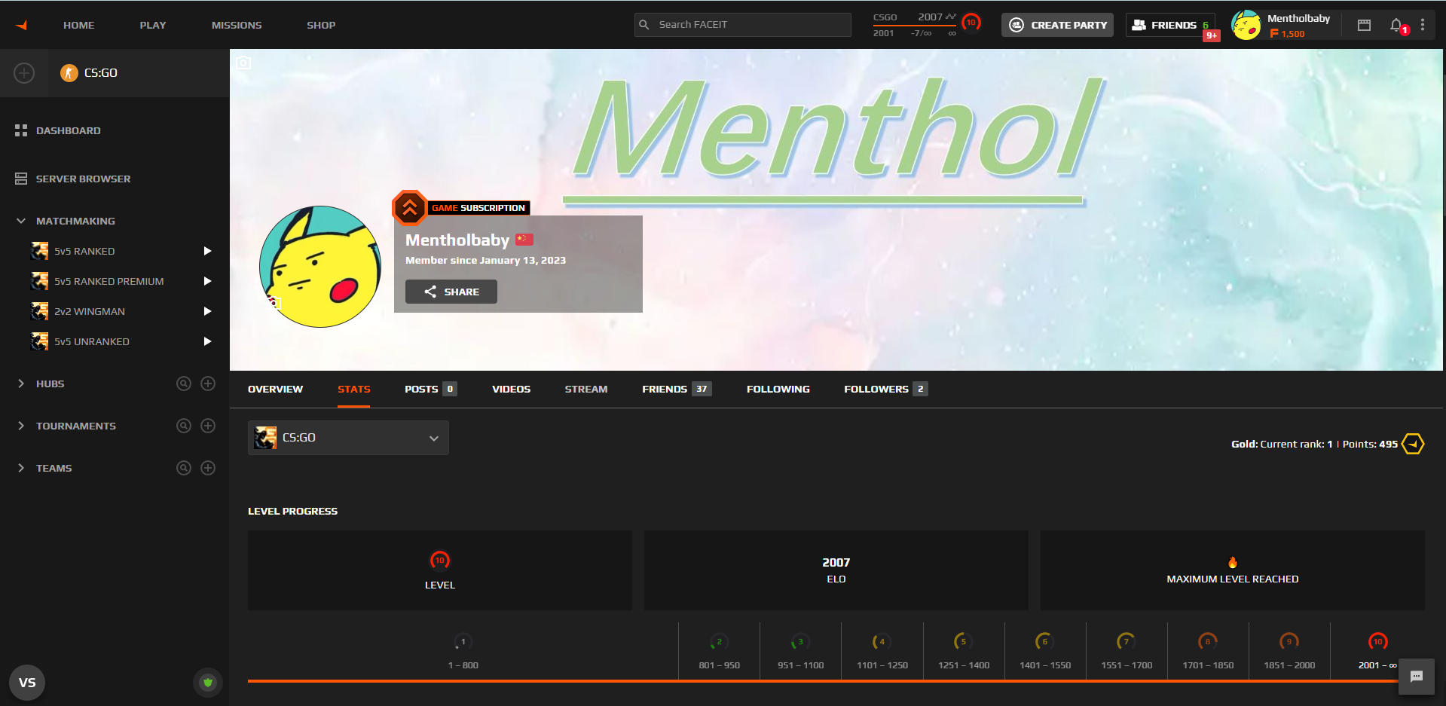Click the level 2 marker on progress bar
Viewport: 1446px width, 706px height.
[718, 641]
